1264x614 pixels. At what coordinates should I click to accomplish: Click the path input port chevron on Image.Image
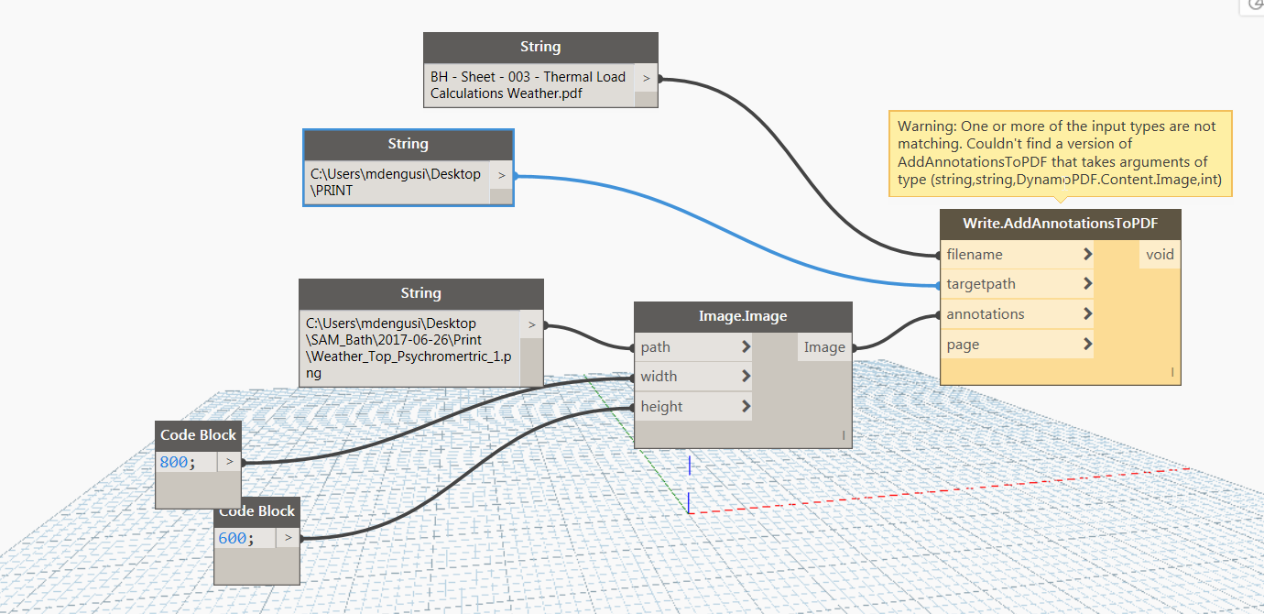pos(747,346)
